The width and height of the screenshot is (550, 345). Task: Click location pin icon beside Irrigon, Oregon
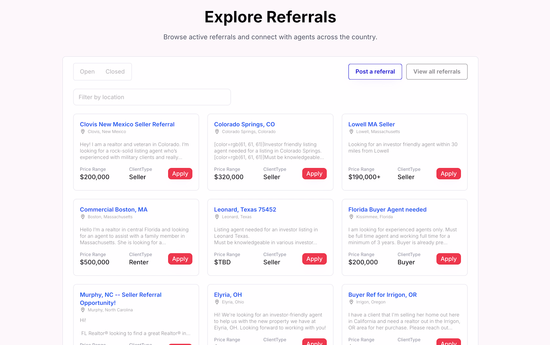[351, 302]
